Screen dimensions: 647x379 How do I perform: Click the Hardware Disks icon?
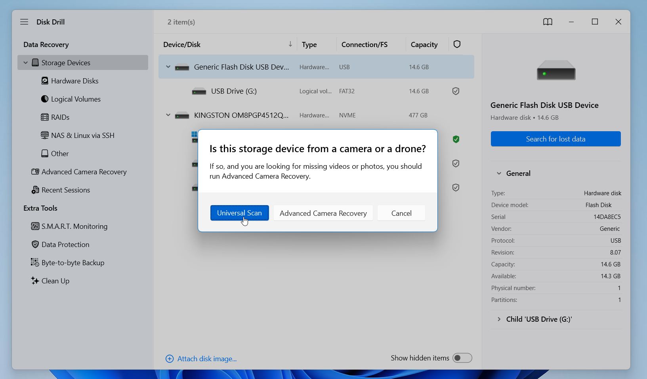[44, 81]
